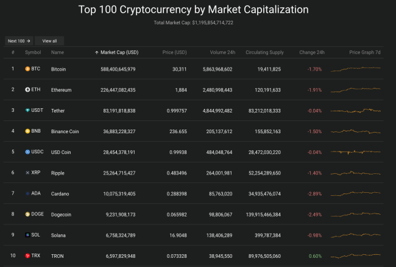This screenshot has width=396, height=267.
Task: Open Bitcoin 7-day price graph
Action: pyautogui.click(x=355, y=69)
